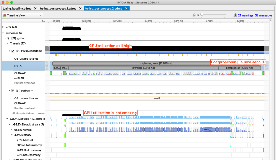Close the tuning_postprocess_2.qdrep tab
This screenshot has width=276, height=160.
click(x=126, y=8)
